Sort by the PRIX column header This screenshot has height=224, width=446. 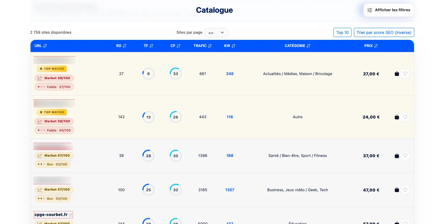point(371,46)
